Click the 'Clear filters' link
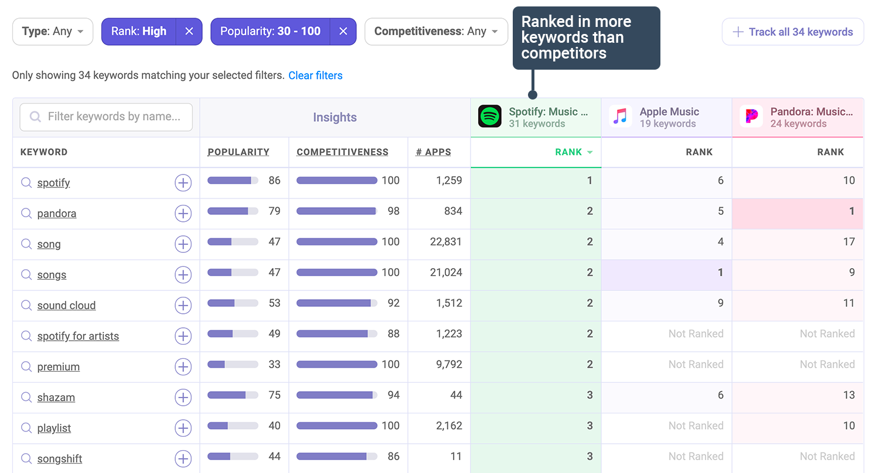Screen dimensions: 879x473 point(315,76)
